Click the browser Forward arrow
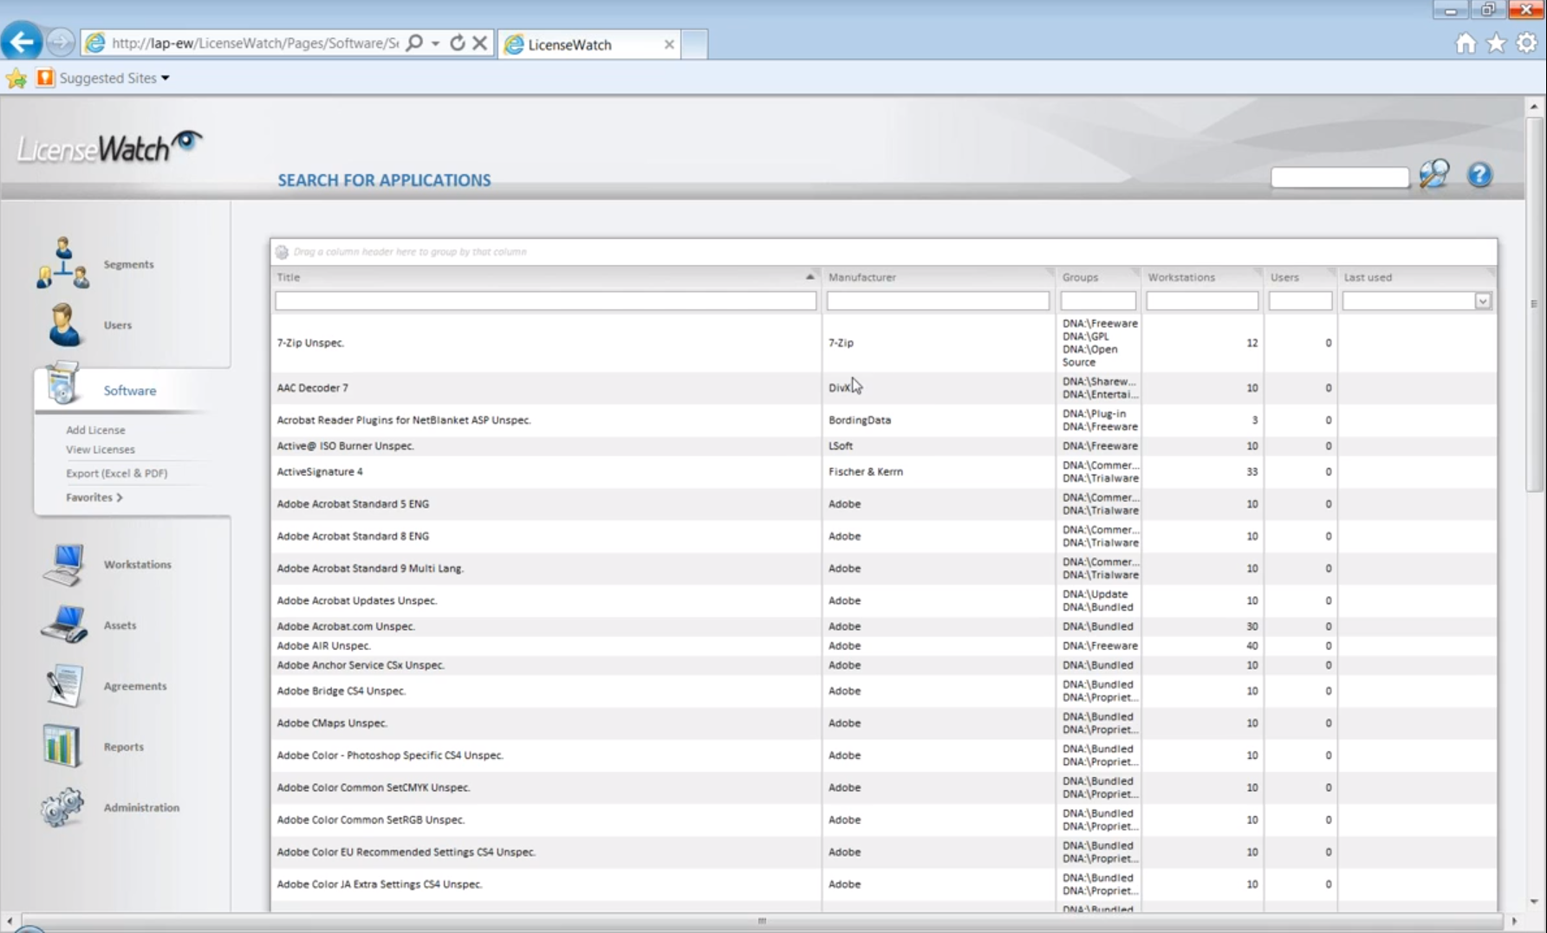Viewport: 1547px width, 933px height. (60, 42)
